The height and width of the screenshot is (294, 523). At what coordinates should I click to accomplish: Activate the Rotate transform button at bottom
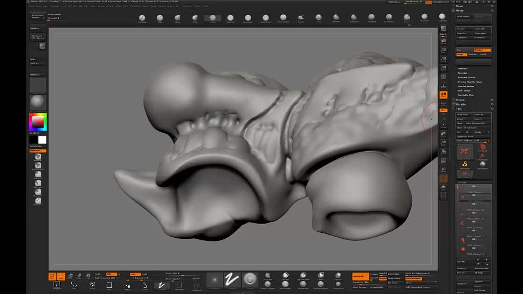tap(88, 276)
